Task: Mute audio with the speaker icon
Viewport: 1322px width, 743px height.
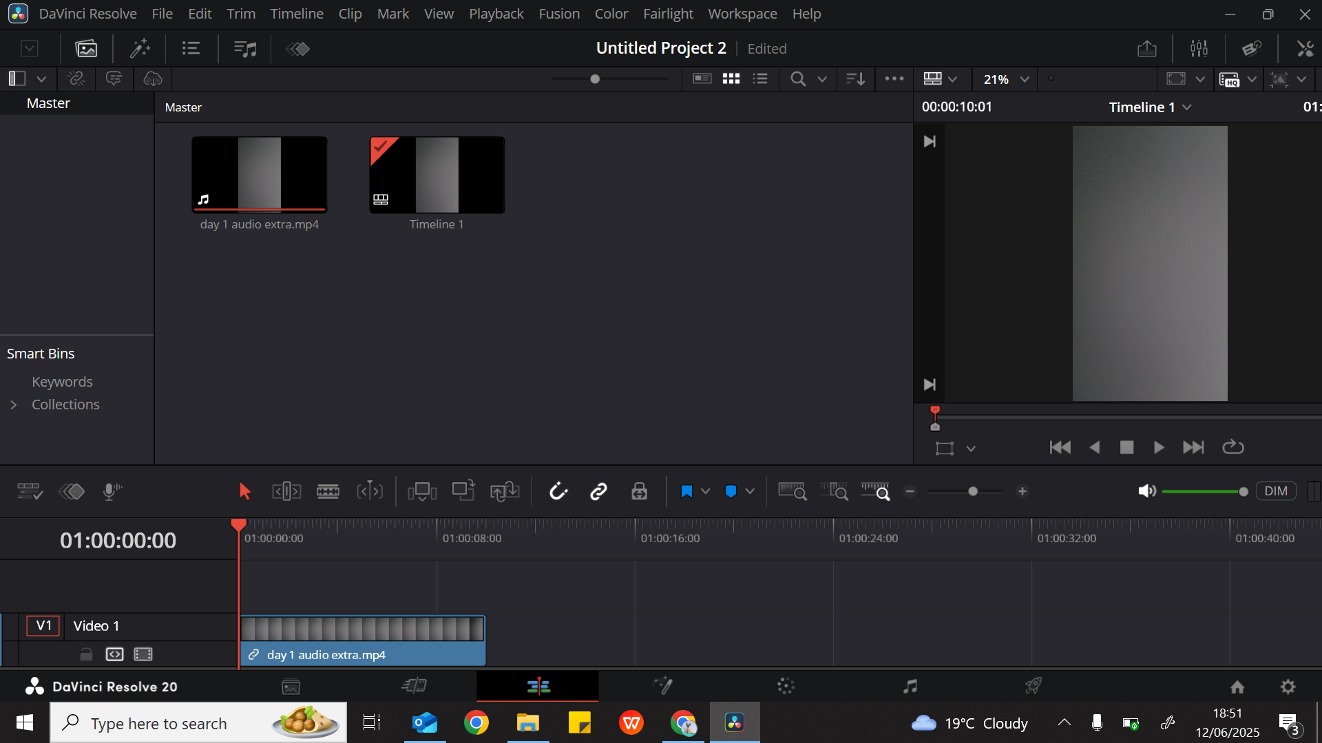Action: [x=1147, y=491]
